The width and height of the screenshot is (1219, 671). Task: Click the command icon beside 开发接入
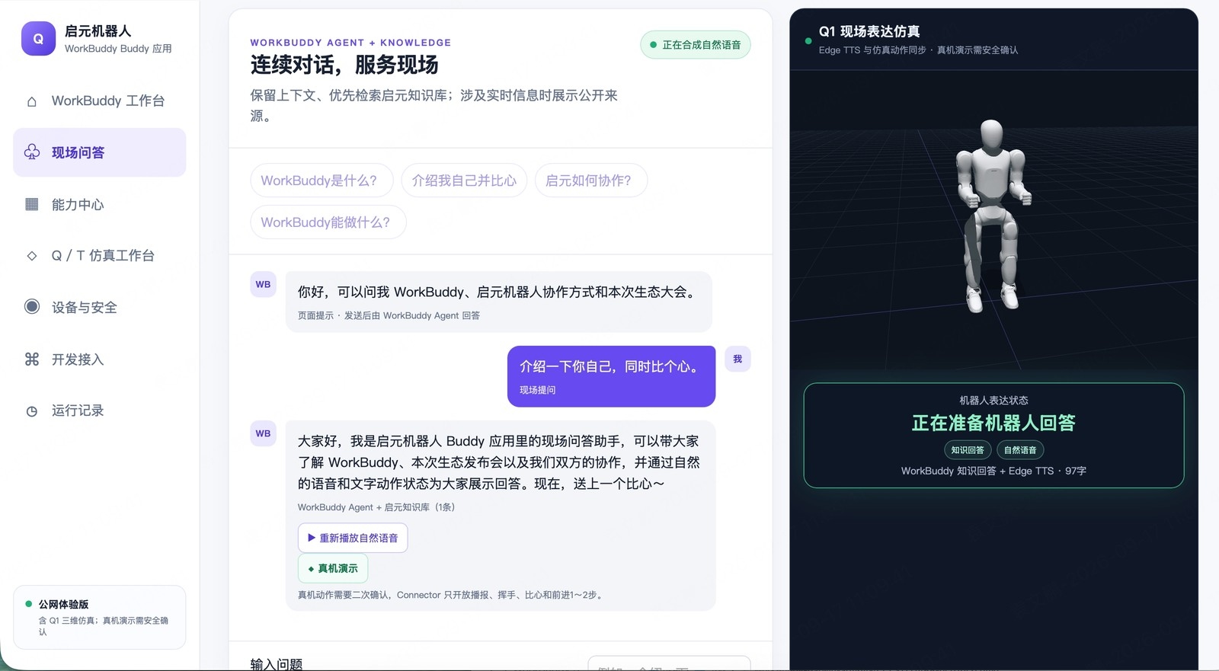tap(32, 359)
